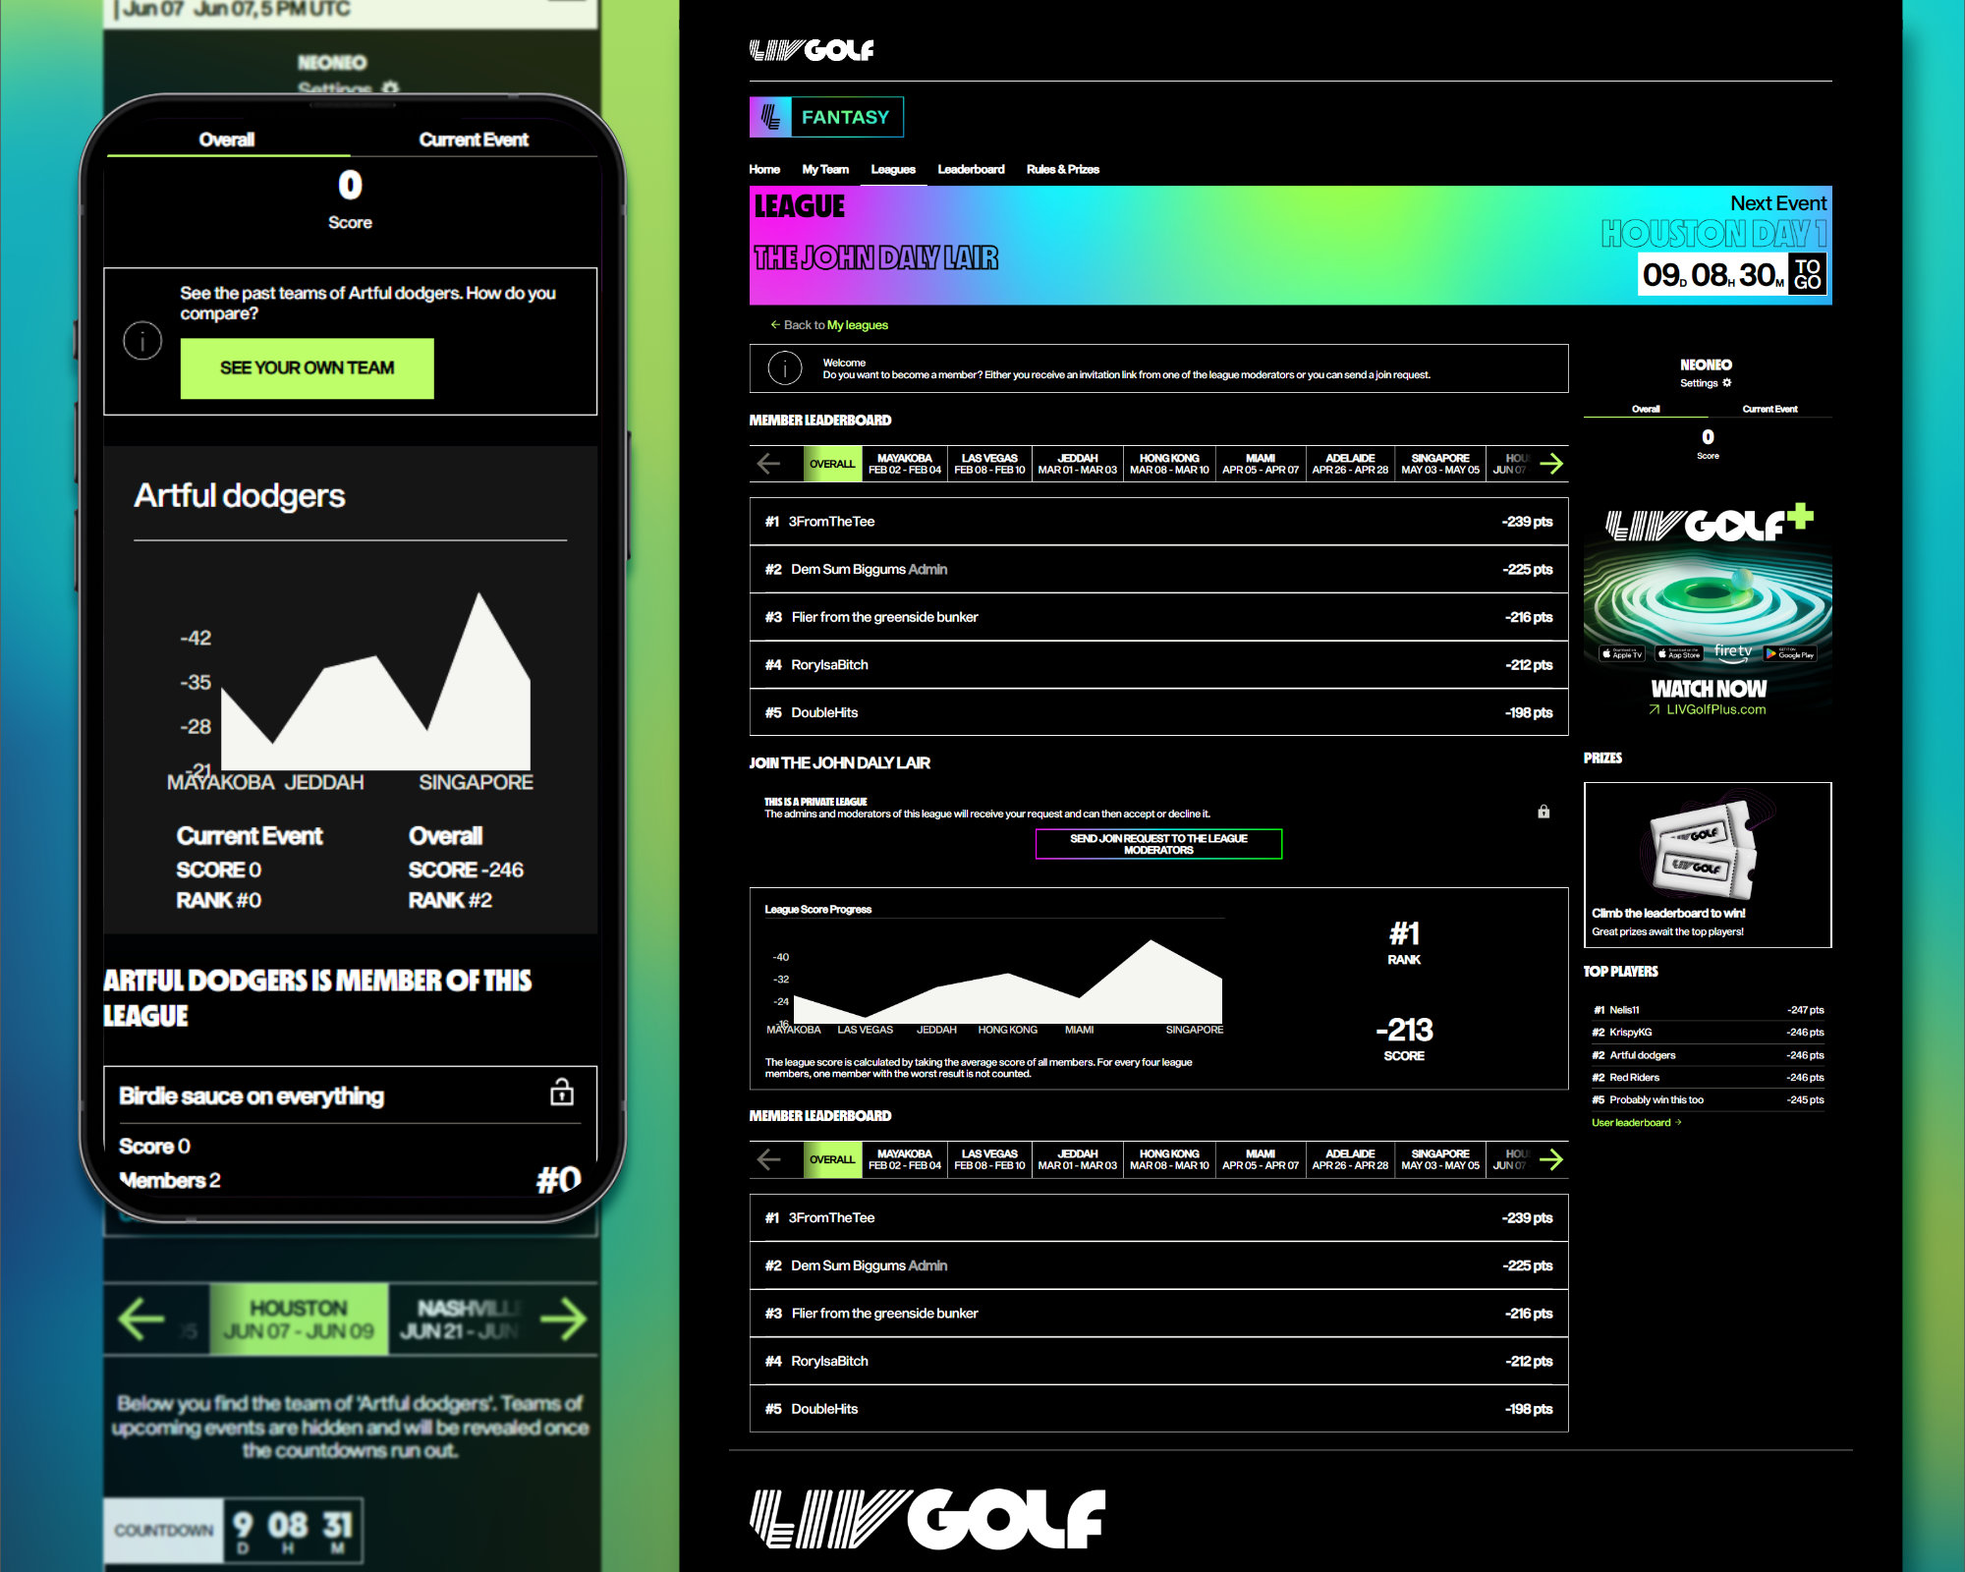Click LIV Golf footer logo

[927, 1519]
